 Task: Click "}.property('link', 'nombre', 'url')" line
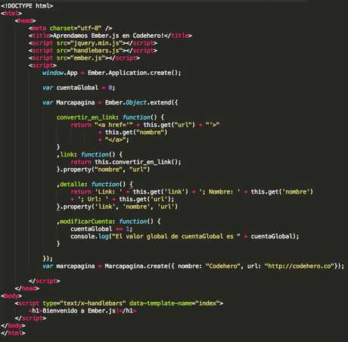(x=117, y=207)
